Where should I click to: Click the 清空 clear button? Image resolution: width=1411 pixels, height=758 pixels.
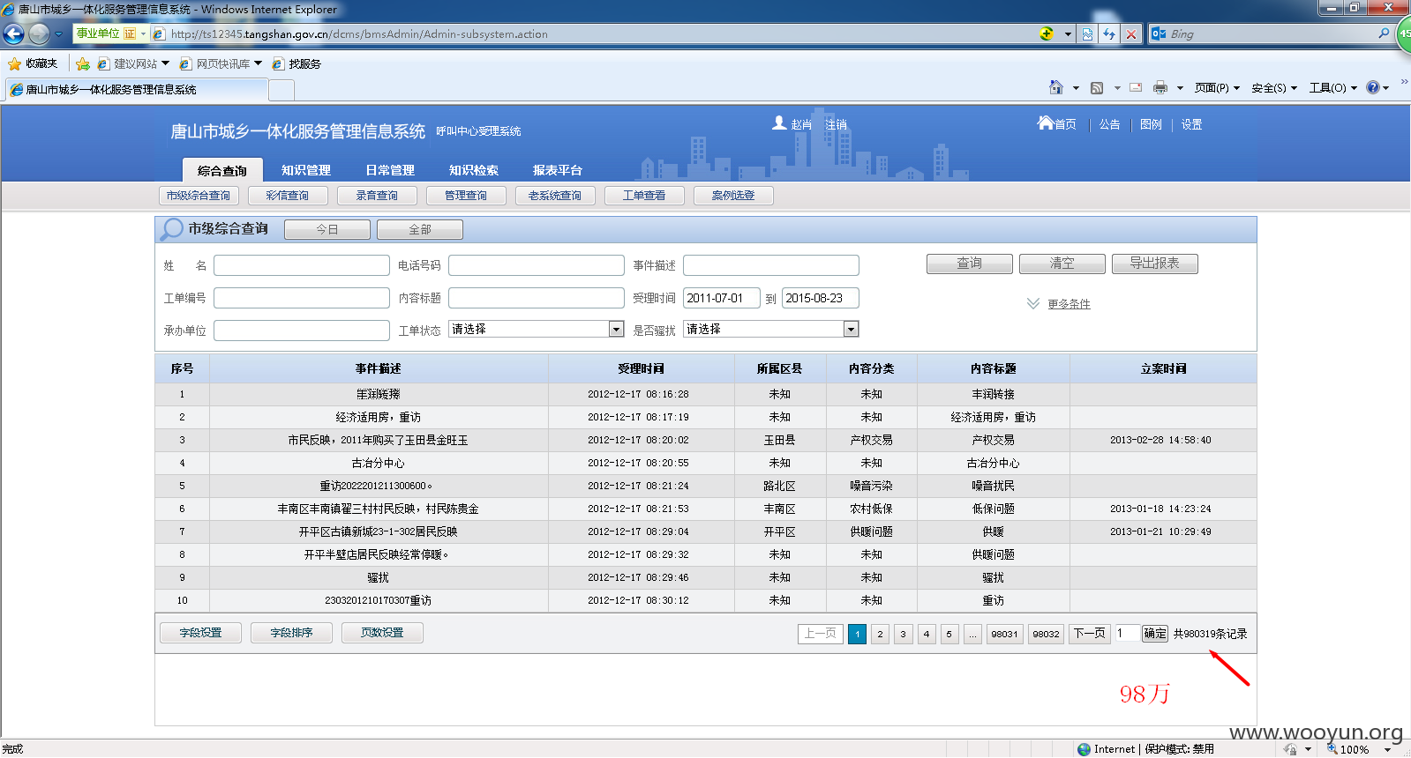click(1062, 264)
